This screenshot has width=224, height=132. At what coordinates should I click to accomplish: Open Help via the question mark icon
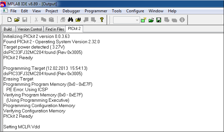pos(102,20)
